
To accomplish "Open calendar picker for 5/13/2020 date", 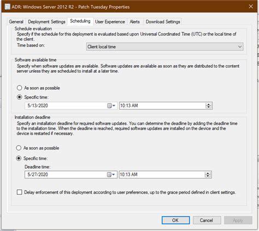I will click(111, 106).
